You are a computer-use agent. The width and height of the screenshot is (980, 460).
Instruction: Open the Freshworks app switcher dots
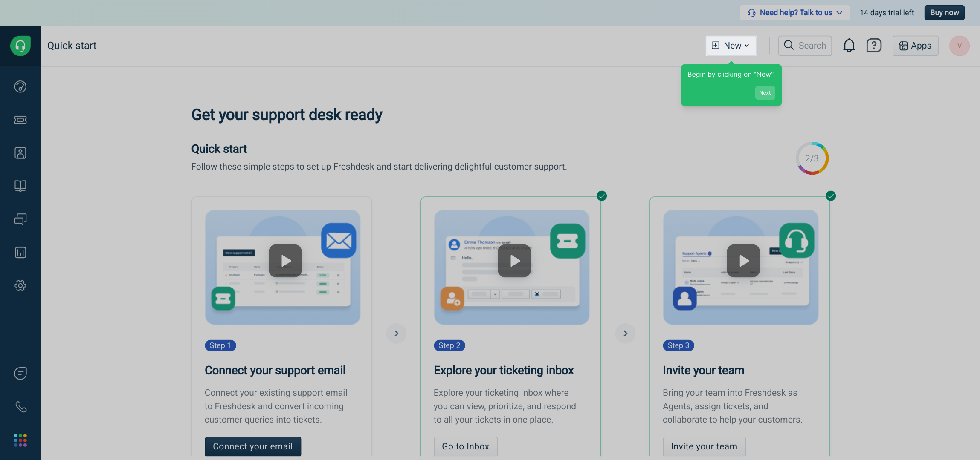click(20, 440)
